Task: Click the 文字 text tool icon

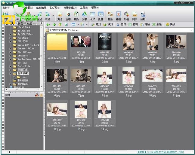Action: [84, 15]
